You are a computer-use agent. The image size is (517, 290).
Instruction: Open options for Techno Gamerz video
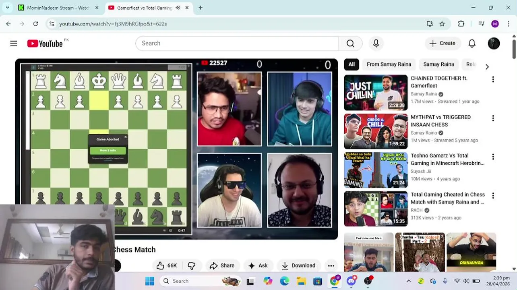(493, 157)
